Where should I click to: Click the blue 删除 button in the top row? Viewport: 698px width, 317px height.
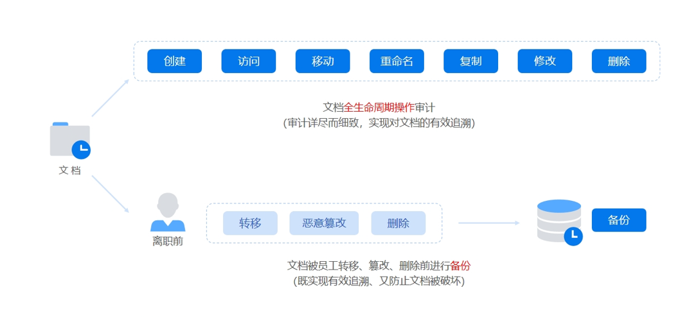pos(619,61)
